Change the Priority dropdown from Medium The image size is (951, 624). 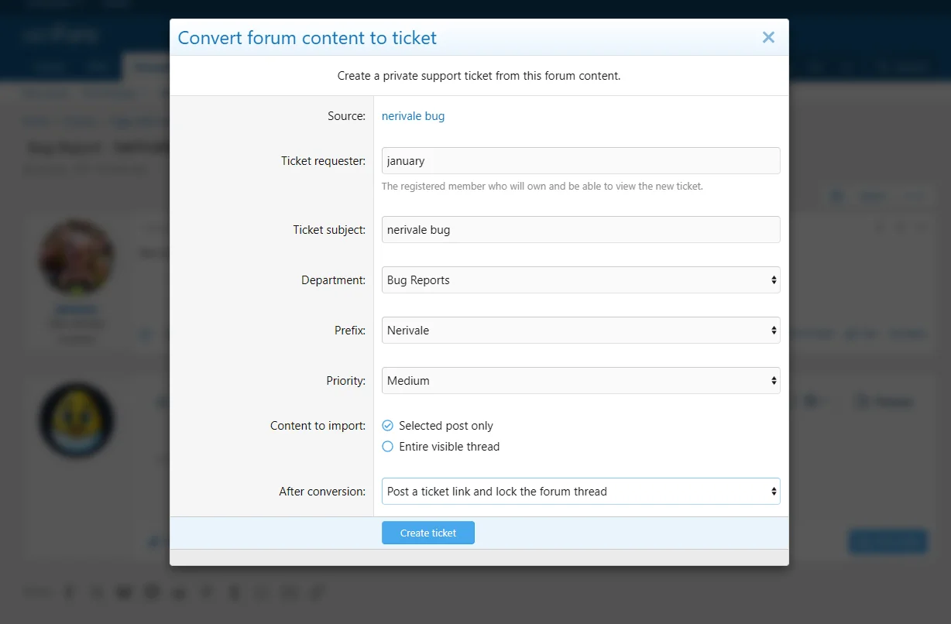tap(581, 381)
